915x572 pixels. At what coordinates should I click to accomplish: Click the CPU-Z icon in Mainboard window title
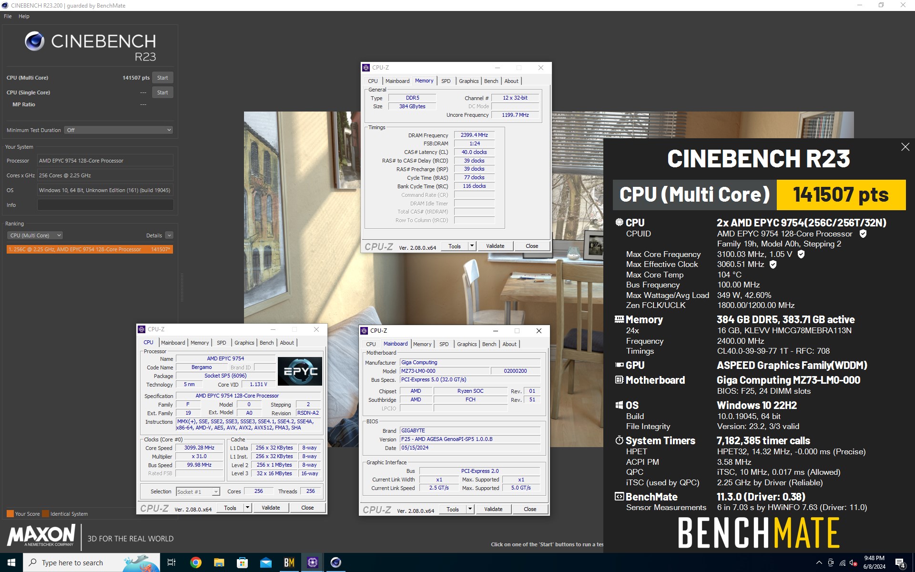[365, 331]
